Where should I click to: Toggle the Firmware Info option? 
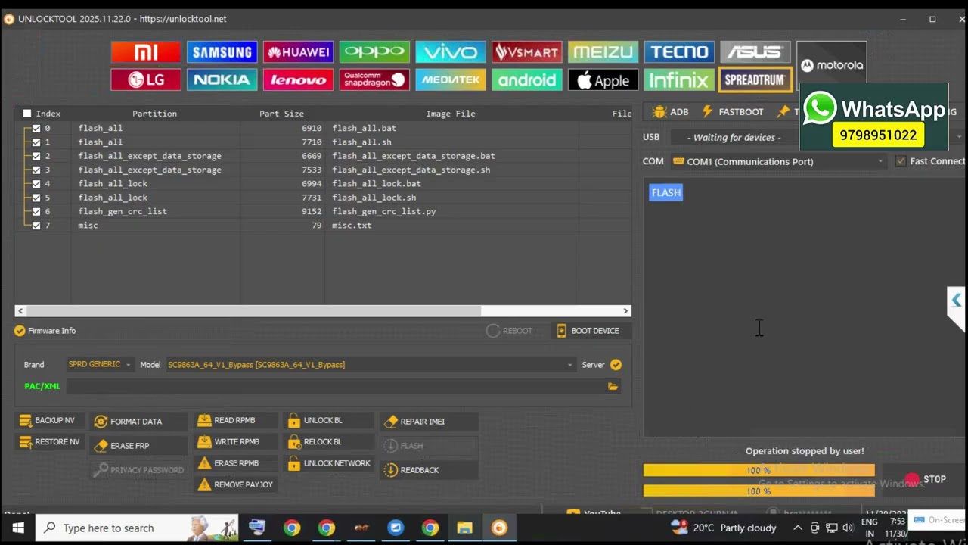point(20,331)
